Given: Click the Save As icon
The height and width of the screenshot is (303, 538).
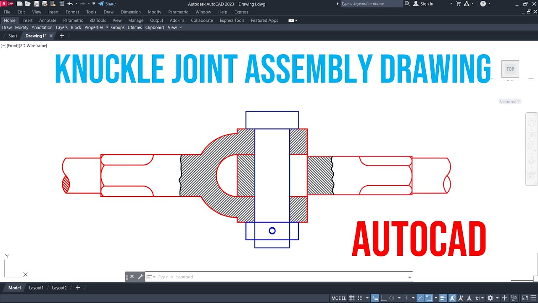Looking at the screenshot, I should (44, 4).
